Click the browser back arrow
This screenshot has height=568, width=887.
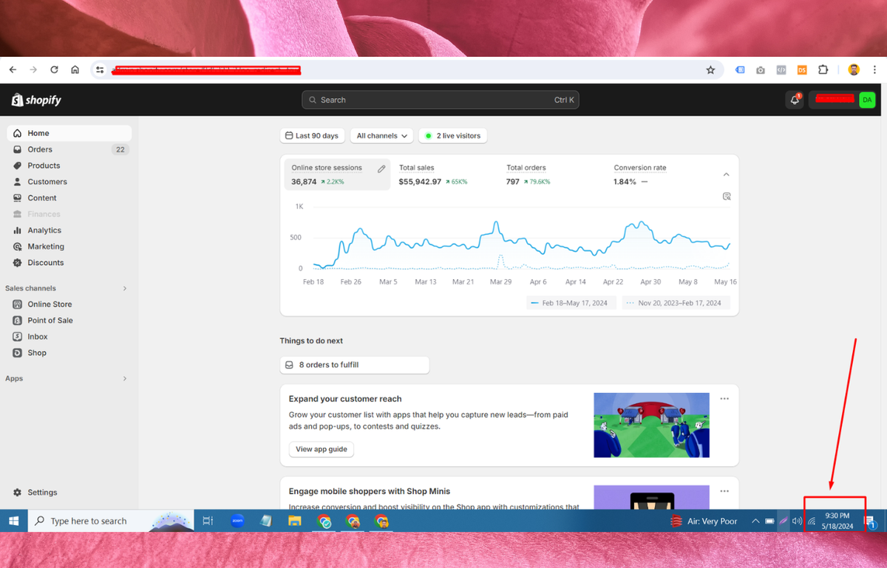[13, 69]
